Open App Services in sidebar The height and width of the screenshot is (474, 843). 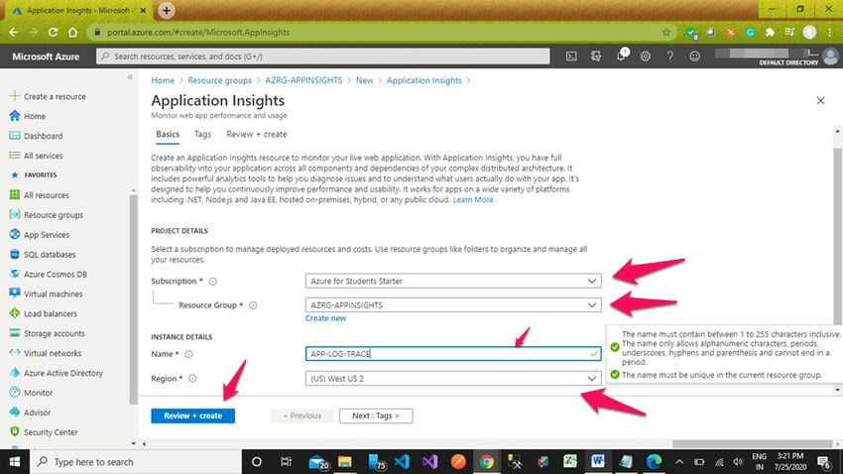coord(40,235)
